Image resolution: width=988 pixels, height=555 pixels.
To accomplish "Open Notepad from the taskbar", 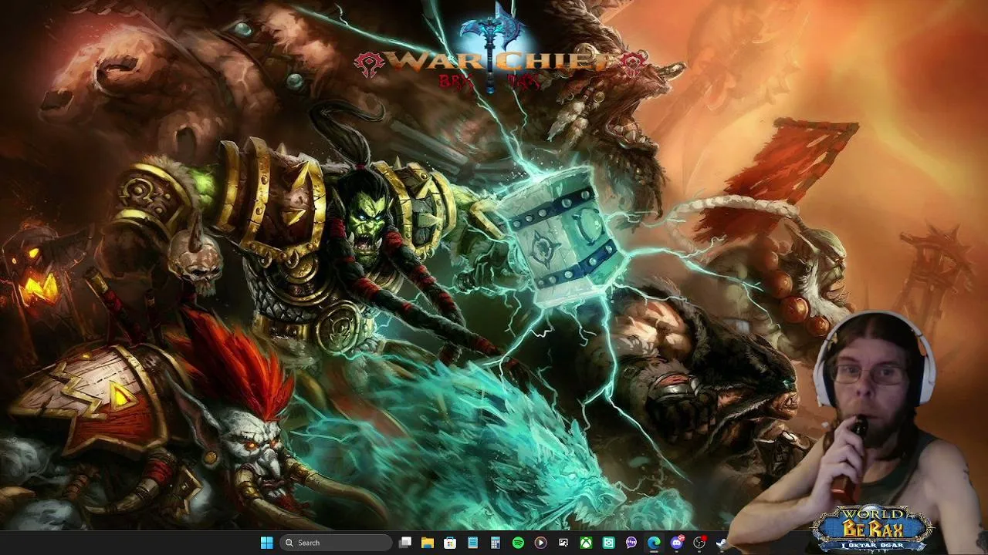I will pos(472,543).
